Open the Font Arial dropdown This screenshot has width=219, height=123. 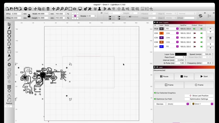(x=115, y=13)
